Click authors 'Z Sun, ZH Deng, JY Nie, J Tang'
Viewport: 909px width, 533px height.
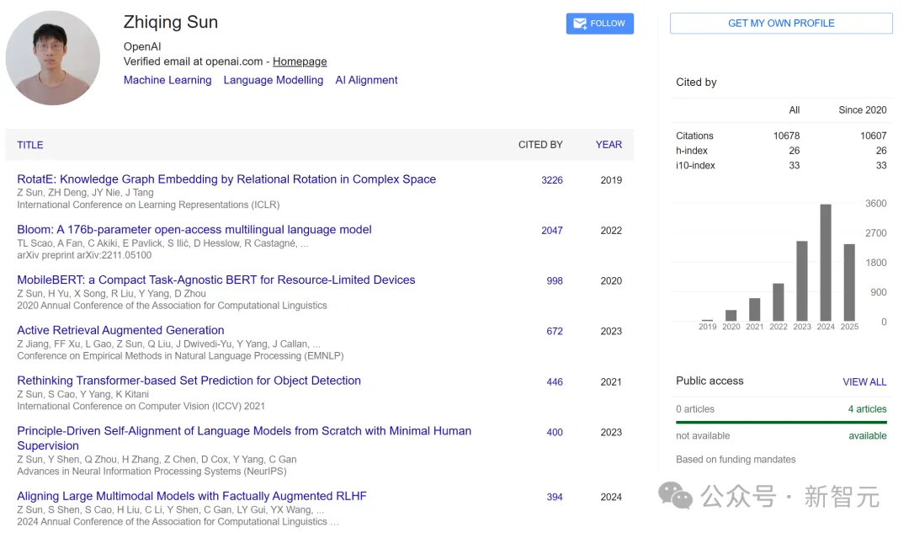coord(85,193)
